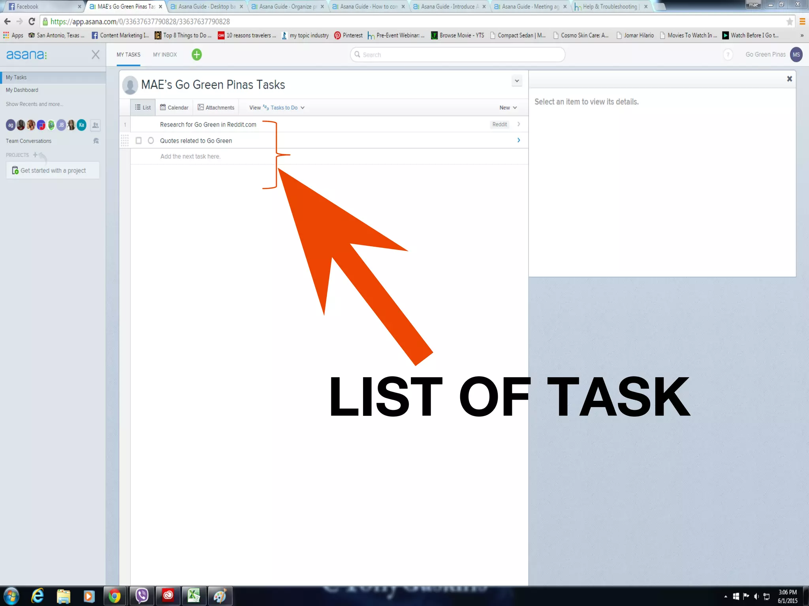This screenshot has width=809, height=606.
Task: Expand the task list title dropdown arrow
Action: [x=517, y=81]
